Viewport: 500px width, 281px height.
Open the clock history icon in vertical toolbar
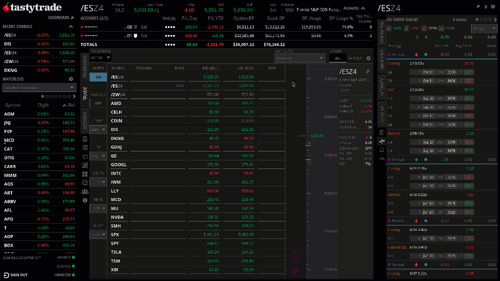[85, 183]
